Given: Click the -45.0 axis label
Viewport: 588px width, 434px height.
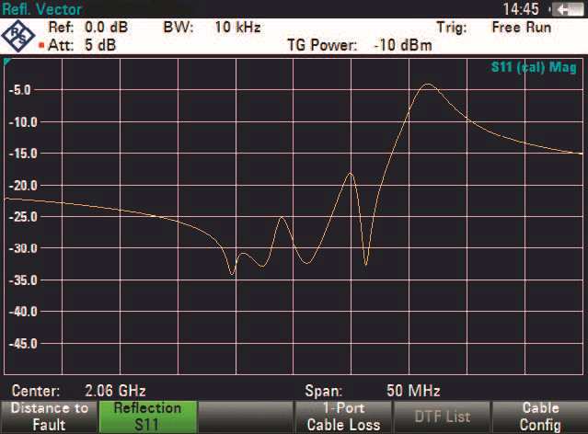Looking at the screenshot, I should 23,344.
